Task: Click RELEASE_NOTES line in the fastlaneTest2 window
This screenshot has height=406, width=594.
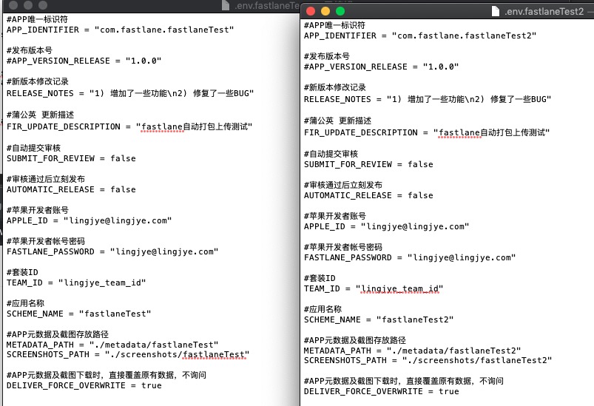Action: (428, 100)
